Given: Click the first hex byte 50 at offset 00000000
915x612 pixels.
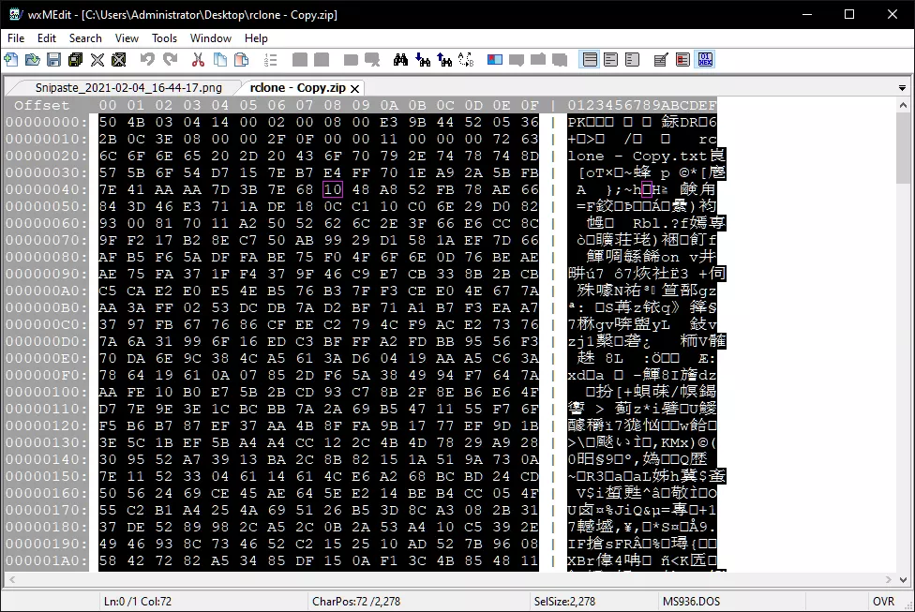Looking at the screenshot, I should (x=108, y=122).
